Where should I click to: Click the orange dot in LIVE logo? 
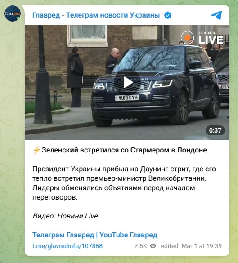point(187,38)
